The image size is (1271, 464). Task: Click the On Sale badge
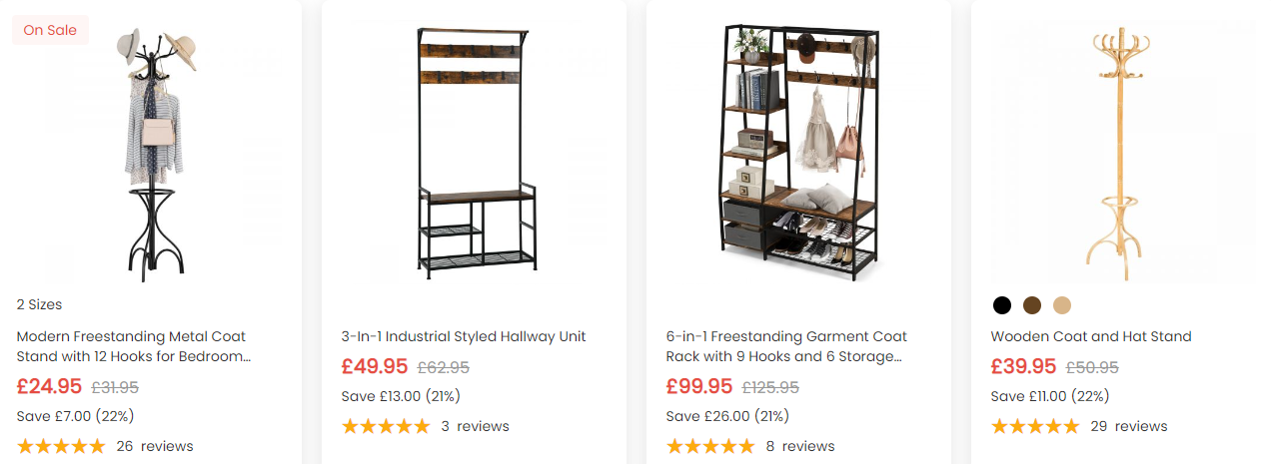pyautogui.click(x=50, y=30)
